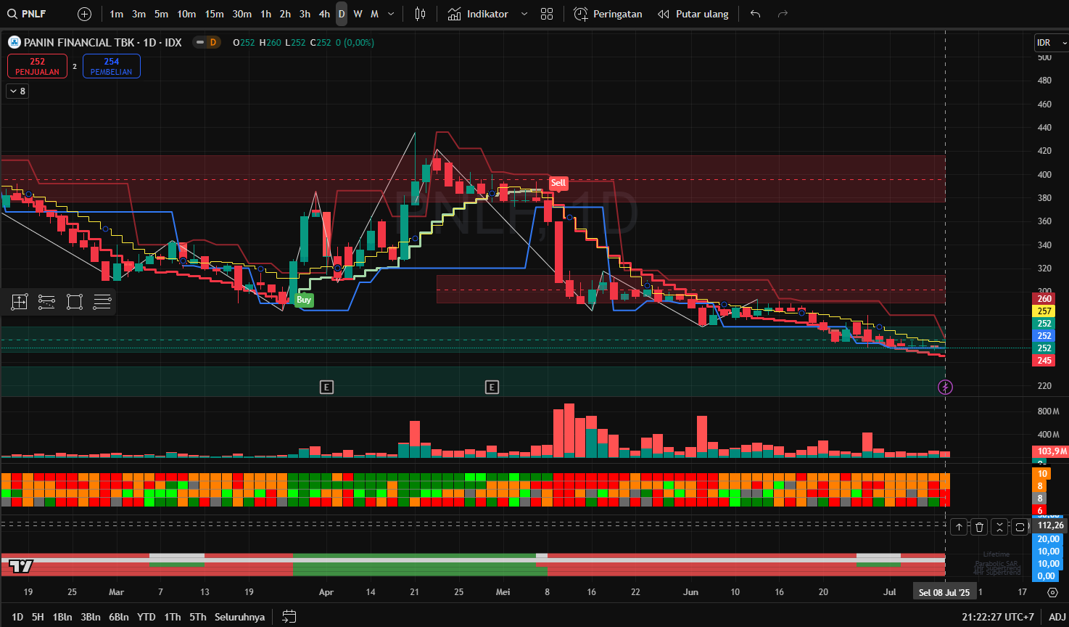This screenshot has height=627, width=1069.
Task: Click the 252 PENJUALAN sell button
Action: (37, 66)
